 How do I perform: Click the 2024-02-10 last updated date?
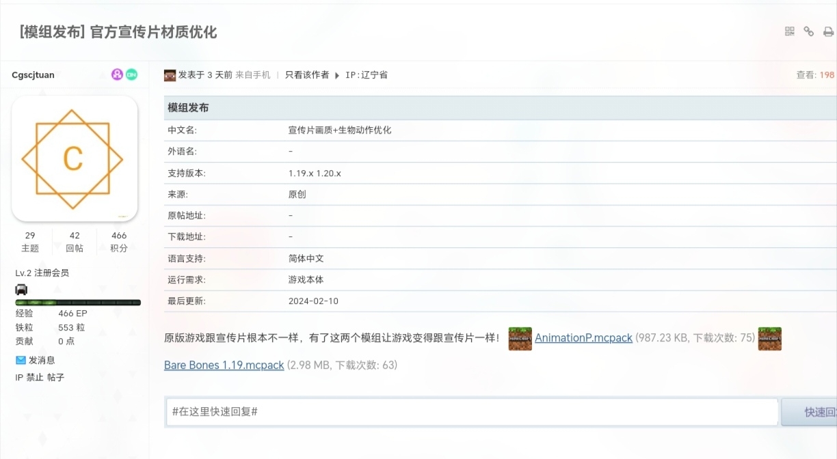click(x=313, y=301)
